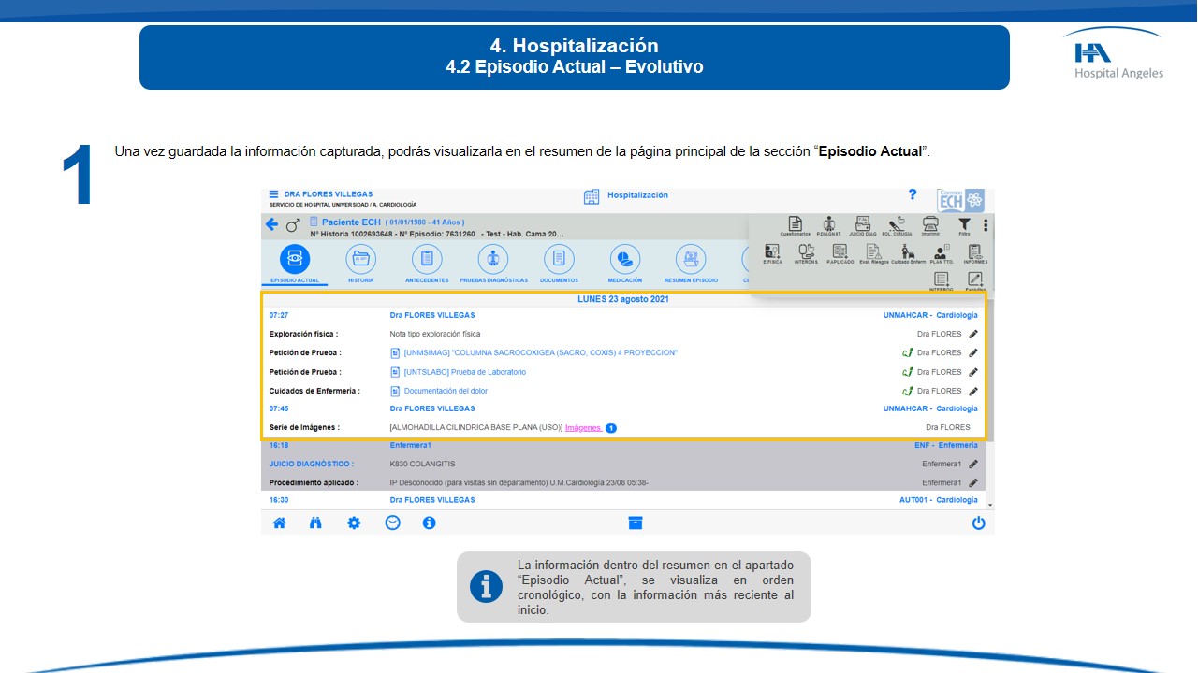Click the Imprimir printer icon
This screenshot has height=673, width=1198.
click(x=929, y=224)
